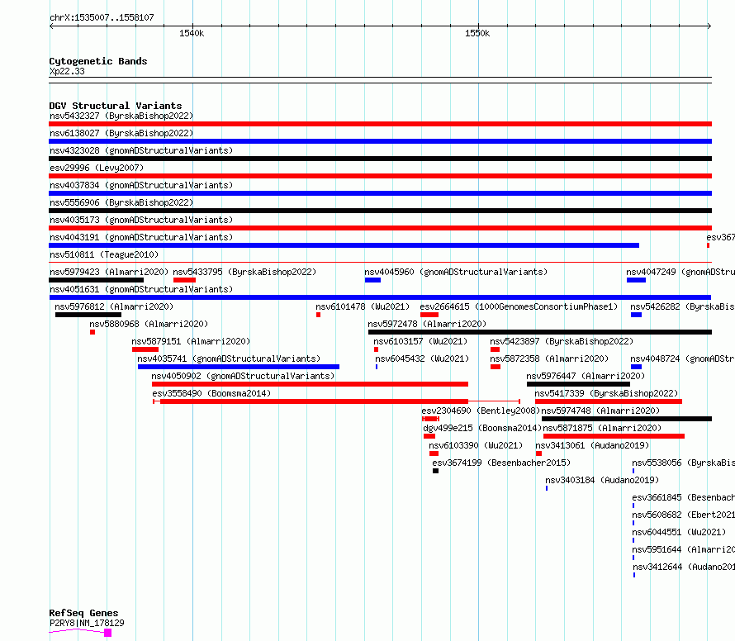The image size is (735, 641).
Task: Click the red bar under nsv4050902
Action: click(x=310, y=384)
